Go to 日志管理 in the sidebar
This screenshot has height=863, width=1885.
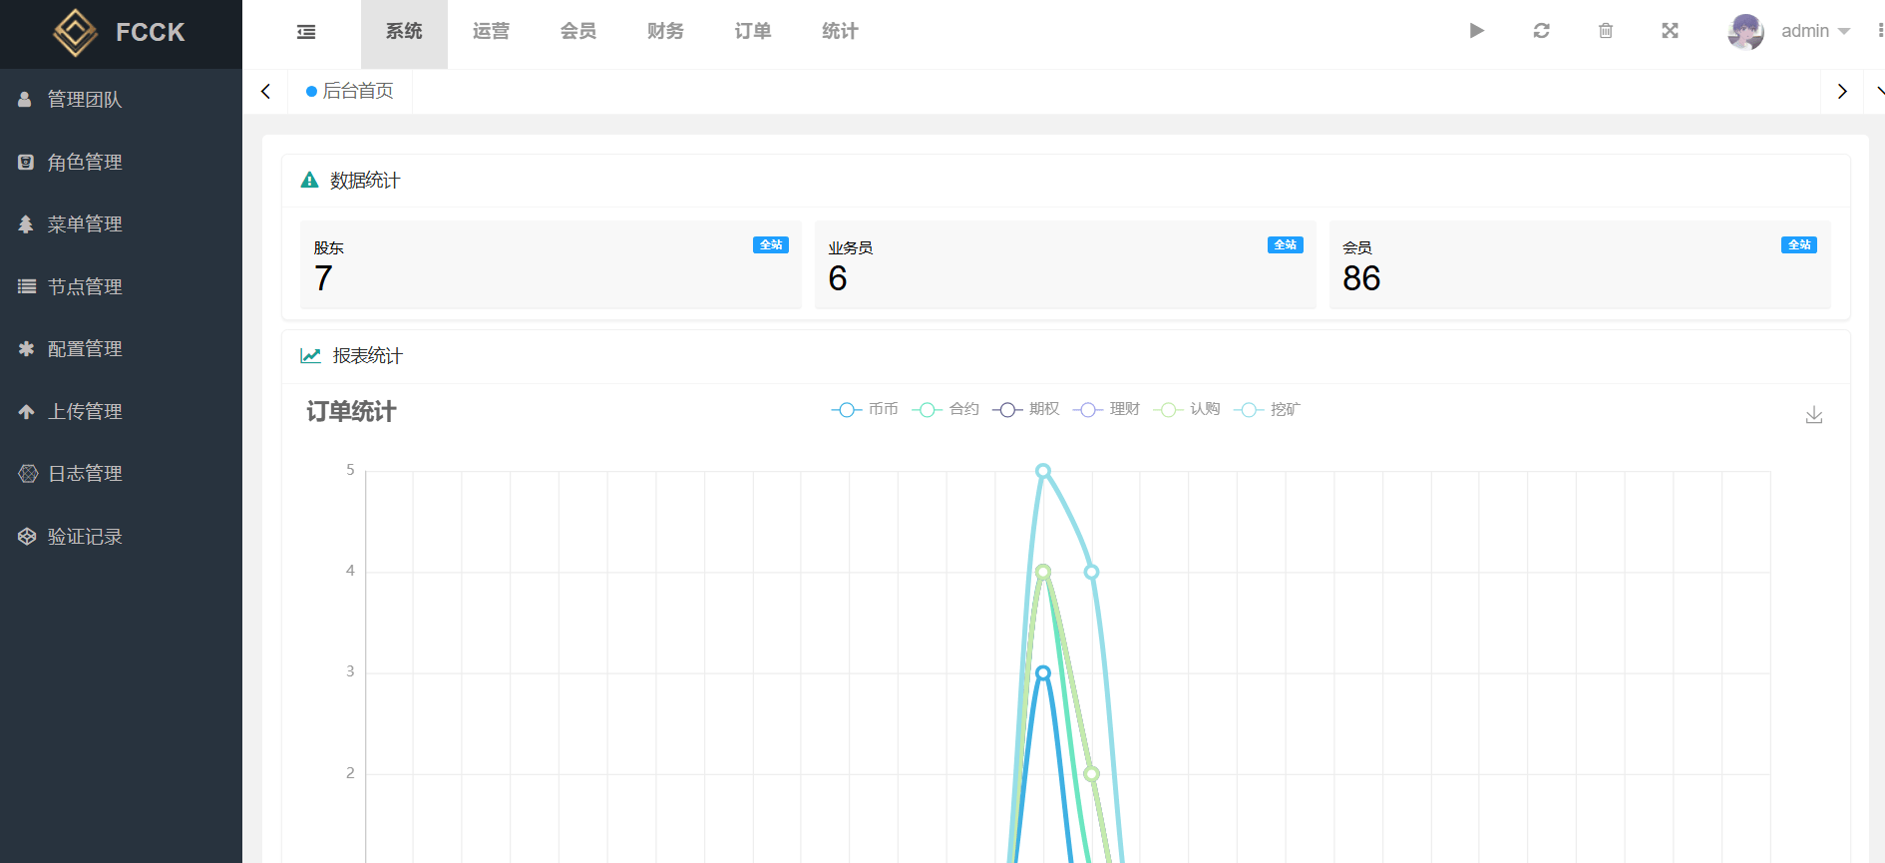tap(85, 473)
